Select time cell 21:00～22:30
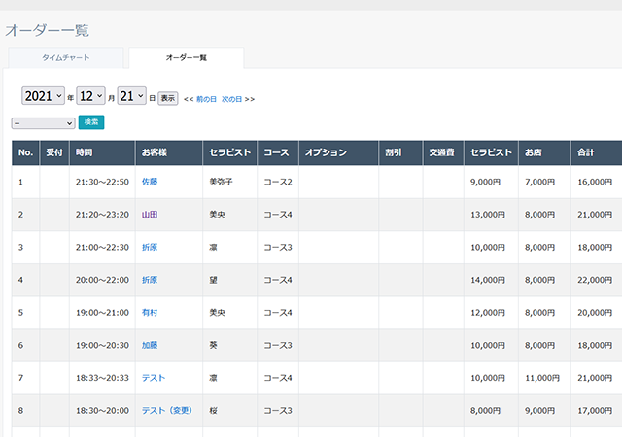Image resolution: width=622 pixels, height=437 pixels. tap(102, 247)
